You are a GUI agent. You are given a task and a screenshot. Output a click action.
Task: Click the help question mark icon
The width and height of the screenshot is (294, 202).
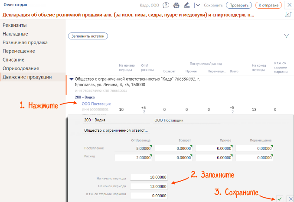165,5
